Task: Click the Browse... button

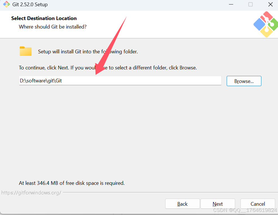Action: pos(244,81)
